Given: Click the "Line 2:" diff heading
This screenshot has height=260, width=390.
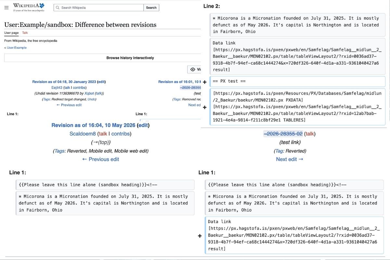Looking at the screenshot, I should [x=212, y=6].
